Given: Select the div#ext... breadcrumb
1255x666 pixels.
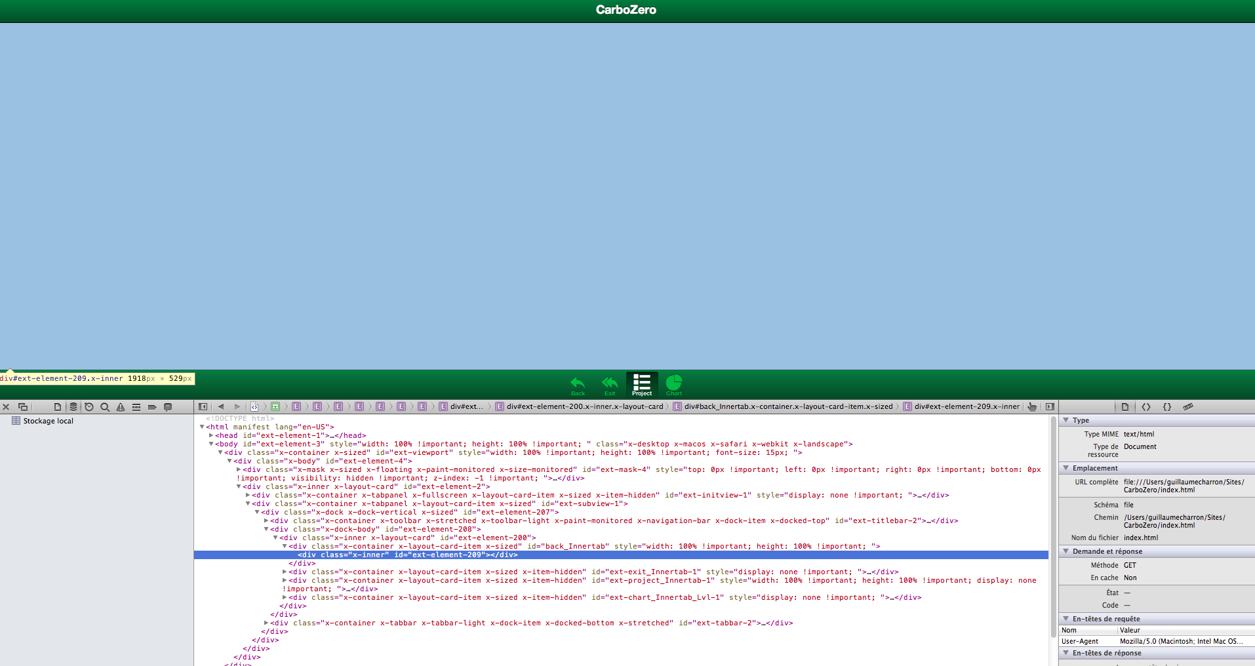Looking at the screenshot, I should (x=462, y=406).
